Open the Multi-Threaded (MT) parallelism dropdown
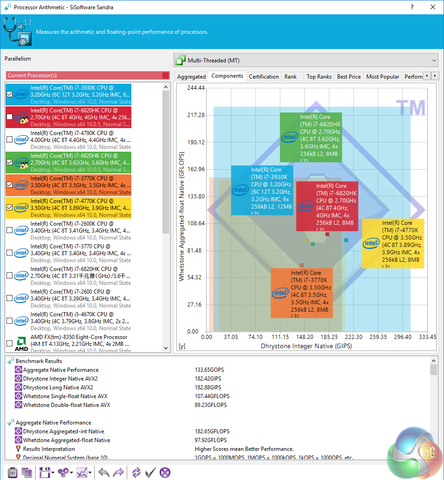The height and width of the screenshot is (480, 444). coord(306,60)
